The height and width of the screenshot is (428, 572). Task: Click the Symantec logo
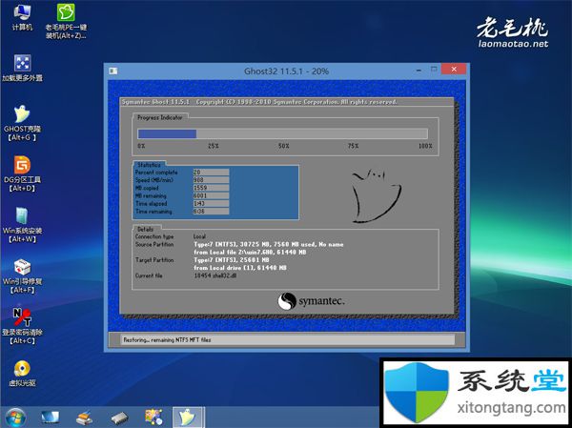tap(311, 301)
